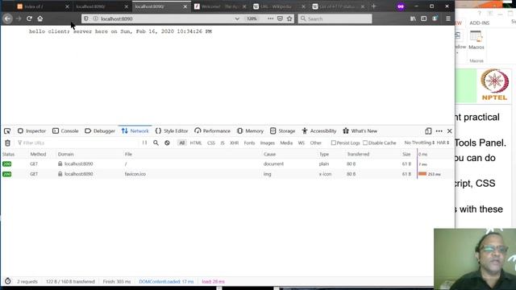
Task: Open the HAR dropdown menu
Action: tap(443, 143)
